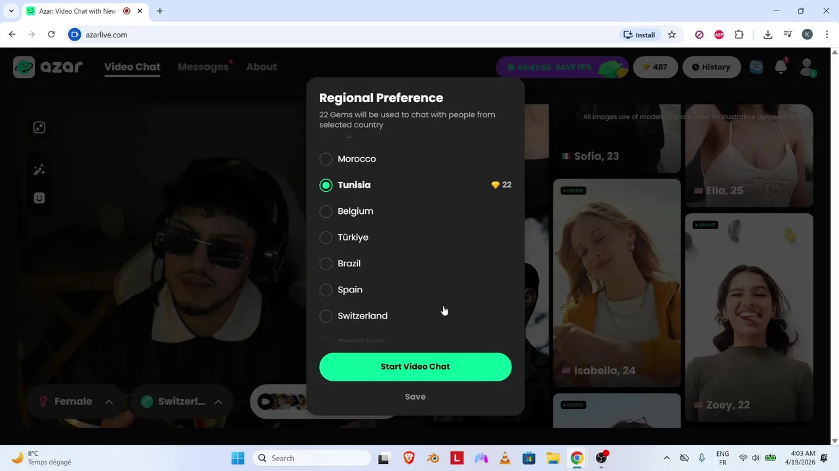Click the site info icon in address bar
This screenshot has height=471, width=839.
75,35
